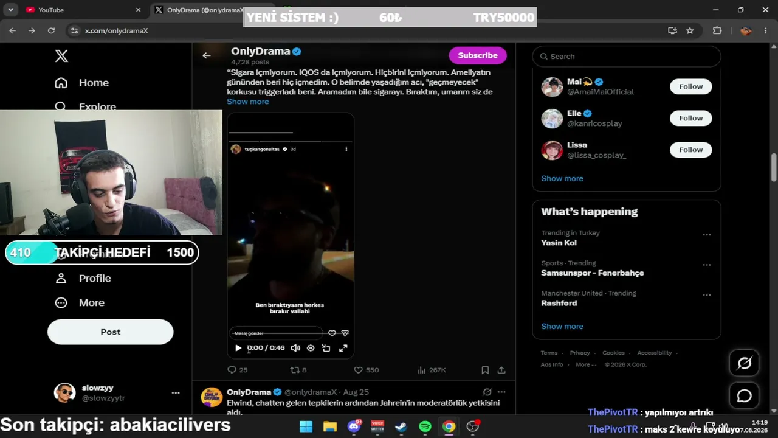Screen dimensions: 778x438
Task: Expand video to fullscreen
Action: [x=343, y=348]
